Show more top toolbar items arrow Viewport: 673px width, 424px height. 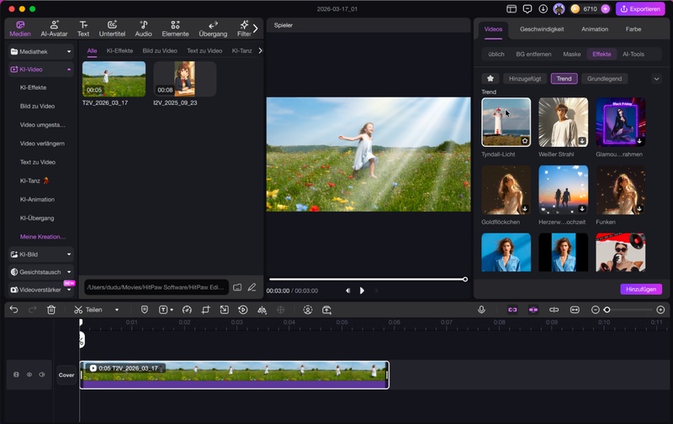click(x=256, y=29)
